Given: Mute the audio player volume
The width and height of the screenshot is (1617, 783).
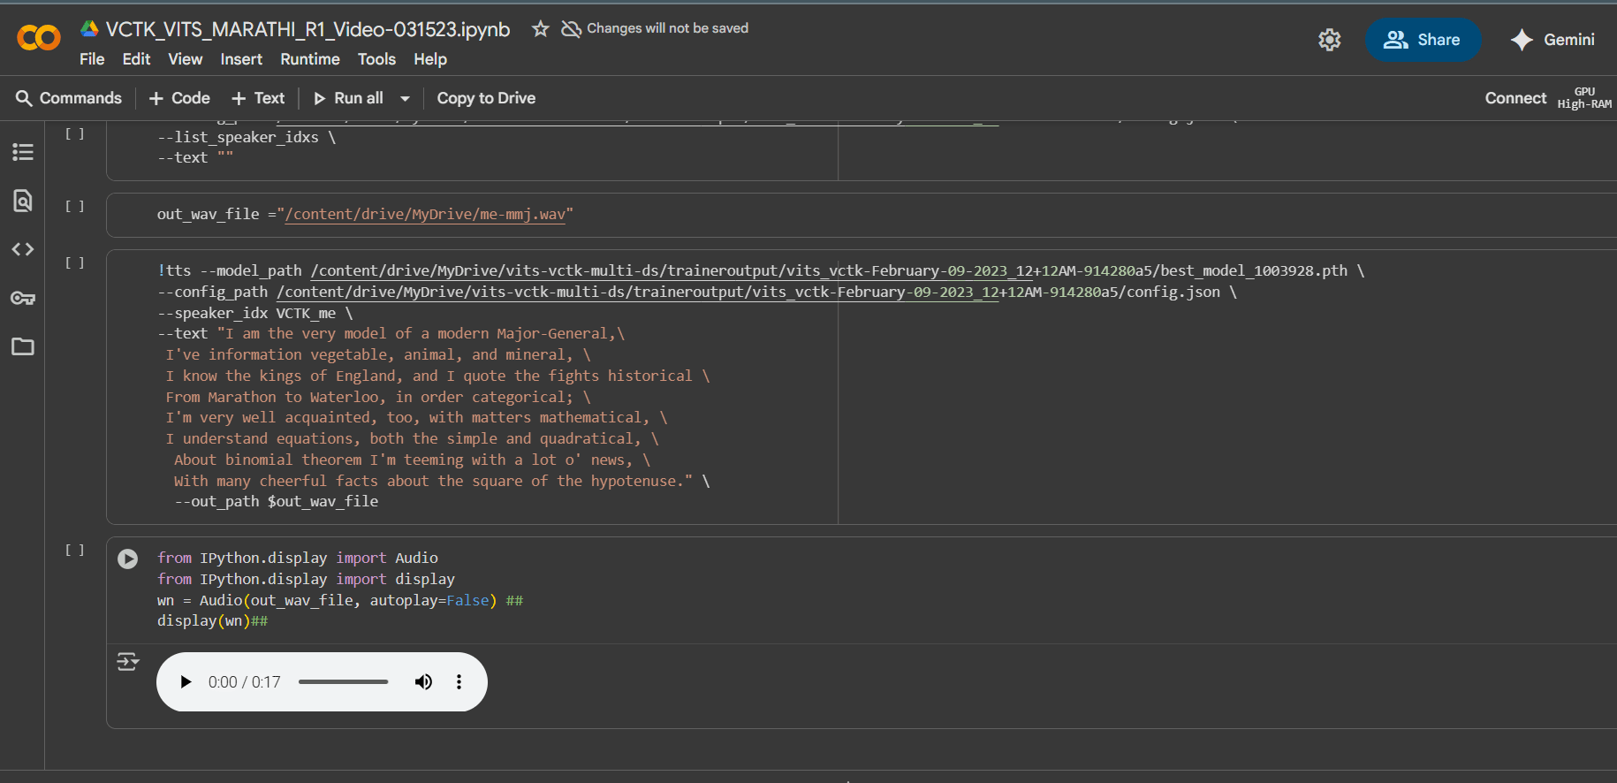Looking at the screenshot, I should (x=423, y=682).
